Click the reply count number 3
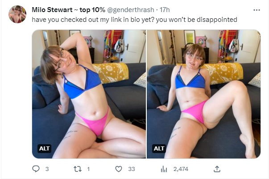 pos(47,169)
